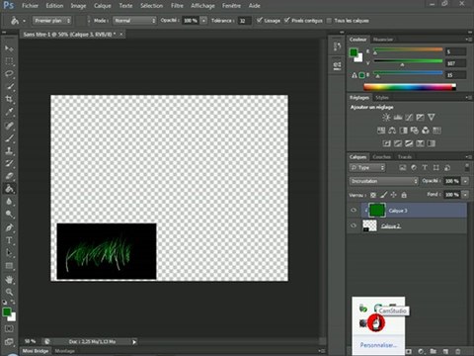Select the Dodge tool
The height and width of the screenshot is (356, 474).
coord(9,215)
